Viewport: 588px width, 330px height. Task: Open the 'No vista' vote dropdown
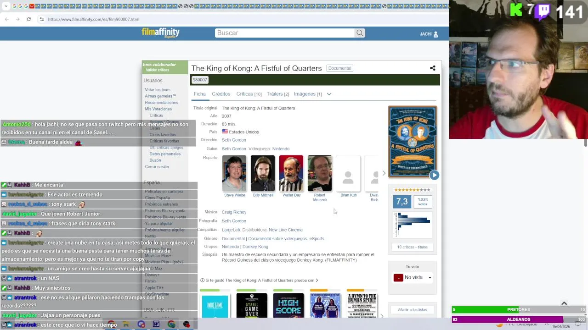(x=413, y=278)
